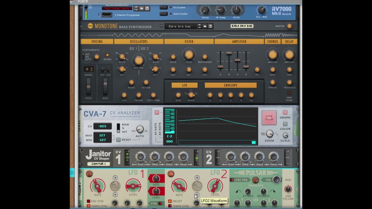
Task: Step the RV7000 patch up/down arrows
Action: pyautogui.click(x=136, y=8)
